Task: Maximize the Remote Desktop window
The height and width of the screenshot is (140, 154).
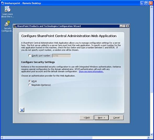Action: pos(146,3)
